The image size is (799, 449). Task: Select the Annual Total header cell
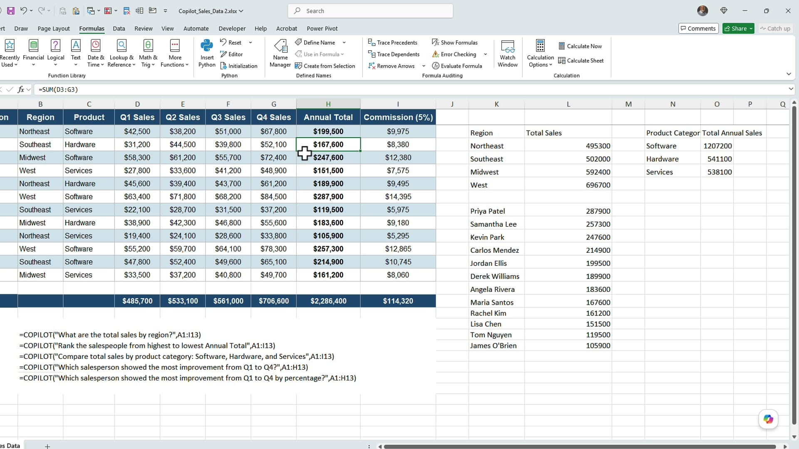(328, 117)
